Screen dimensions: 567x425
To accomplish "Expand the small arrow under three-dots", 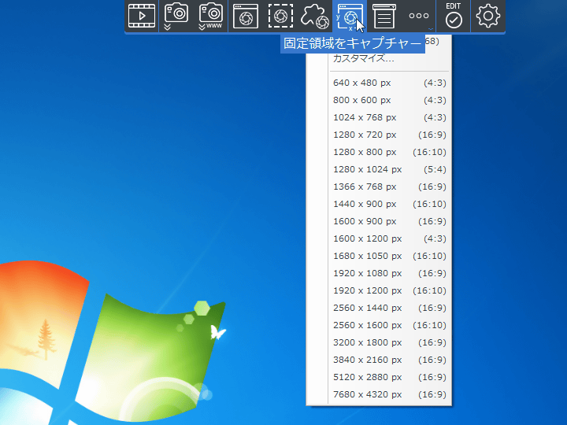I will click(x=430, y=29).
